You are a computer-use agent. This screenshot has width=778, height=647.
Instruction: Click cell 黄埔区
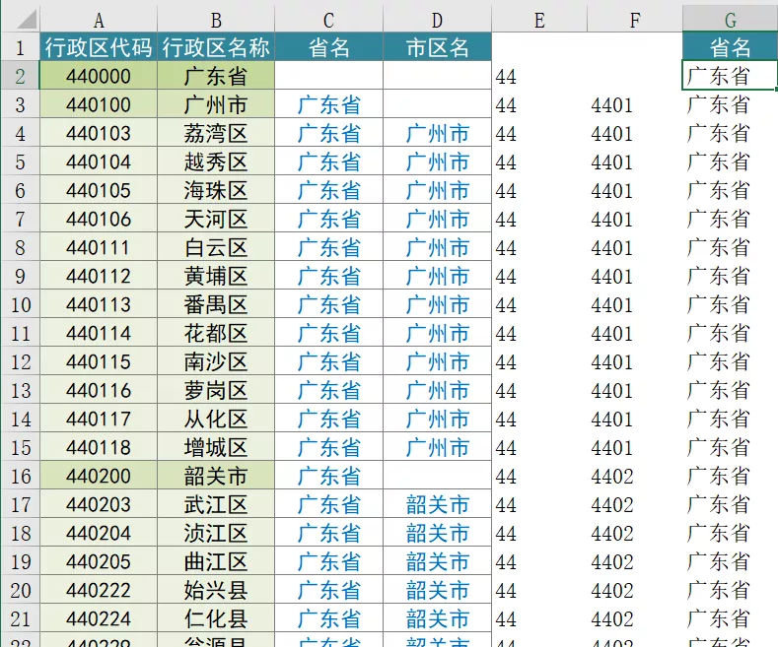coord(216,276)
